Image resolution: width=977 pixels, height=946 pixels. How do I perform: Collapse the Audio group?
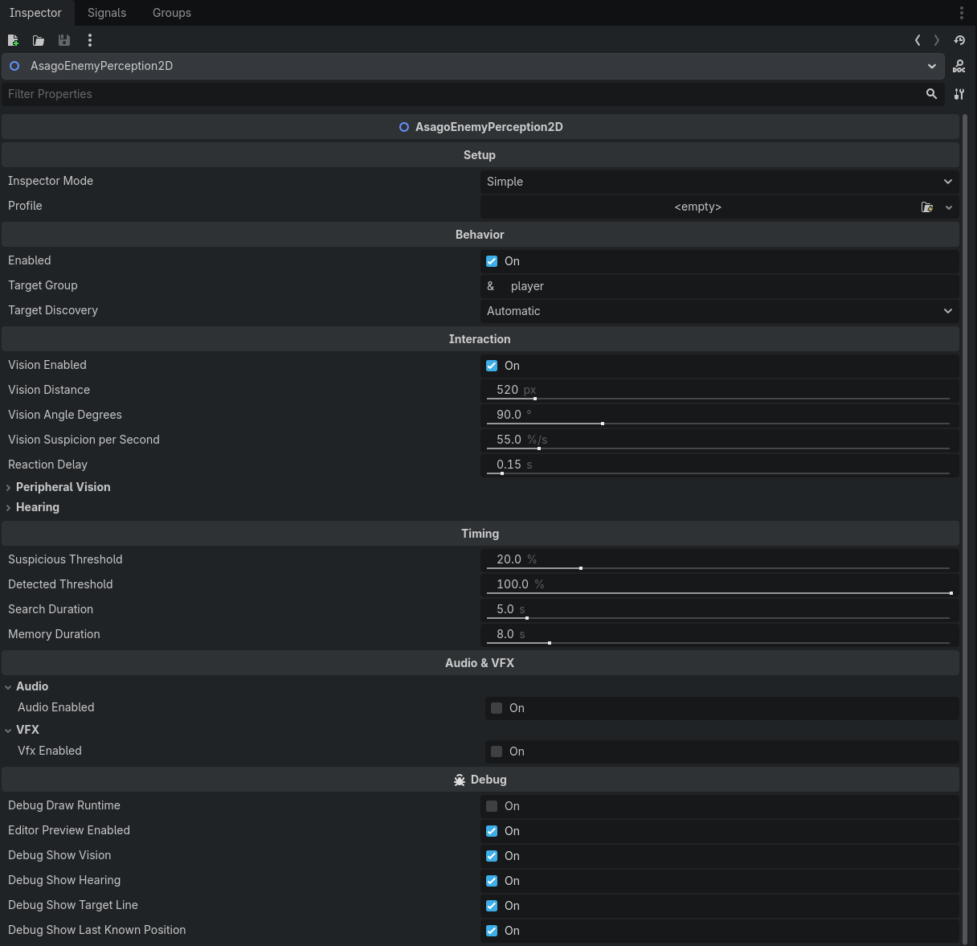click(27, 686)
